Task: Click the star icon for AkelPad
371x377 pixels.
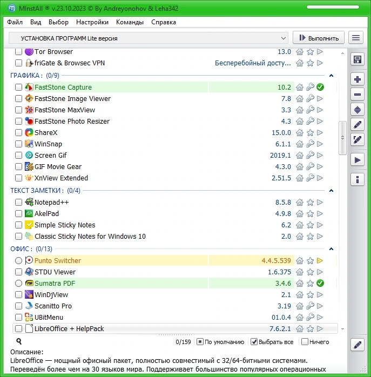Action: (x=310, y=213)
